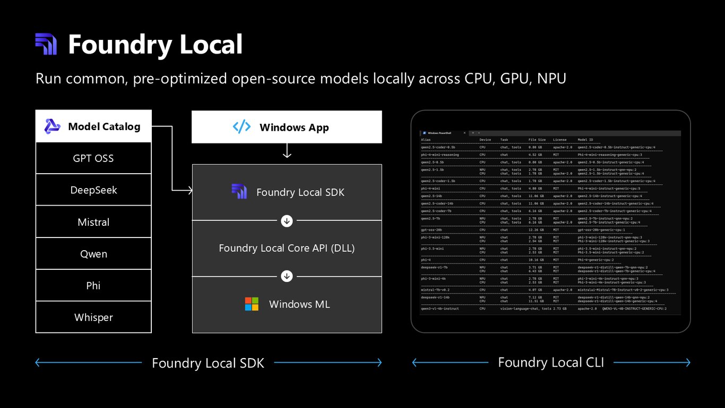
Task: Choose the Phi model entry
Action: [x=93, y=285]
